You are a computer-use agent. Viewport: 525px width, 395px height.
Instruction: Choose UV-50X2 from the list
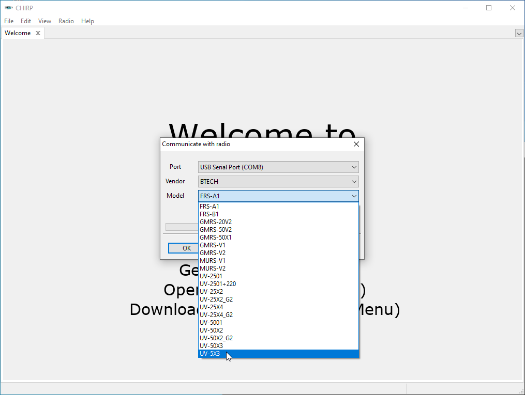click(x=279, y=330)
